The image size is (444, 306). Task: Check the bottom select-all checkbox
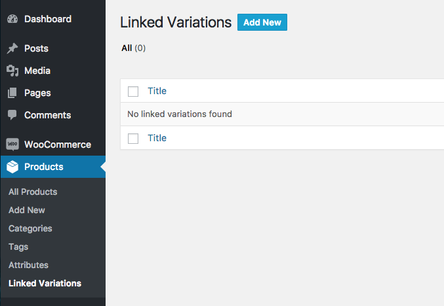point(133,138)
